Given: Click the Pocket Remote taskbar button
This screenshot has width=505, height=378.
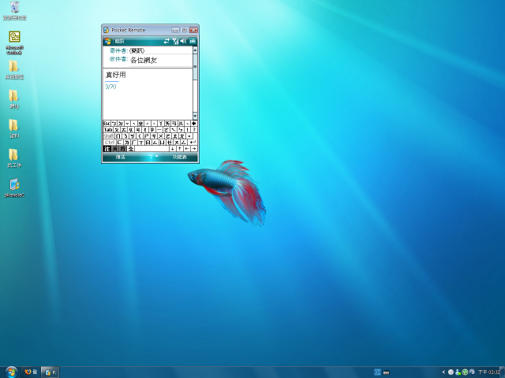Looking at the screenshot, I should [x=50, y=372].
